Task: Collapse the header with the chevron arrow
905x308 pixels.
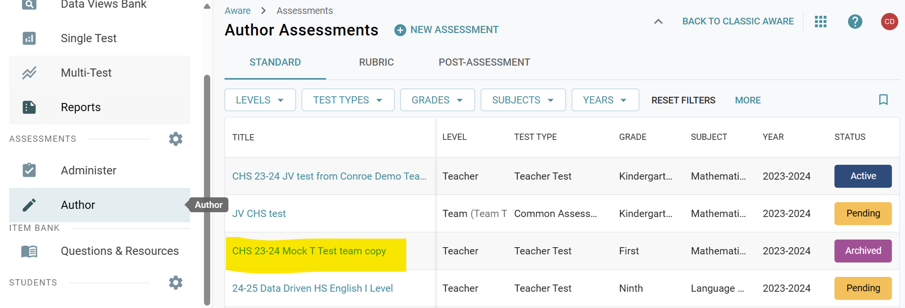Action: pyautogui.click(x=658, y=22)
